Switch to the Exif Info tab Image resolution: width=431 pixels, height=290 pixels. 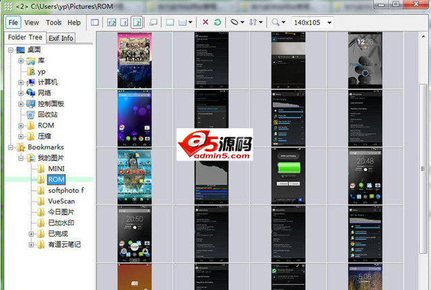pos(61,38)
